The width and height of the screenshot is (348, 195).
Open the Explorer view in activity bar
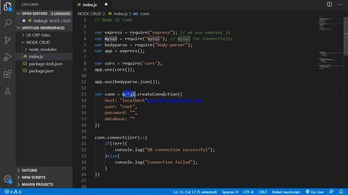[x=8, y=6]
